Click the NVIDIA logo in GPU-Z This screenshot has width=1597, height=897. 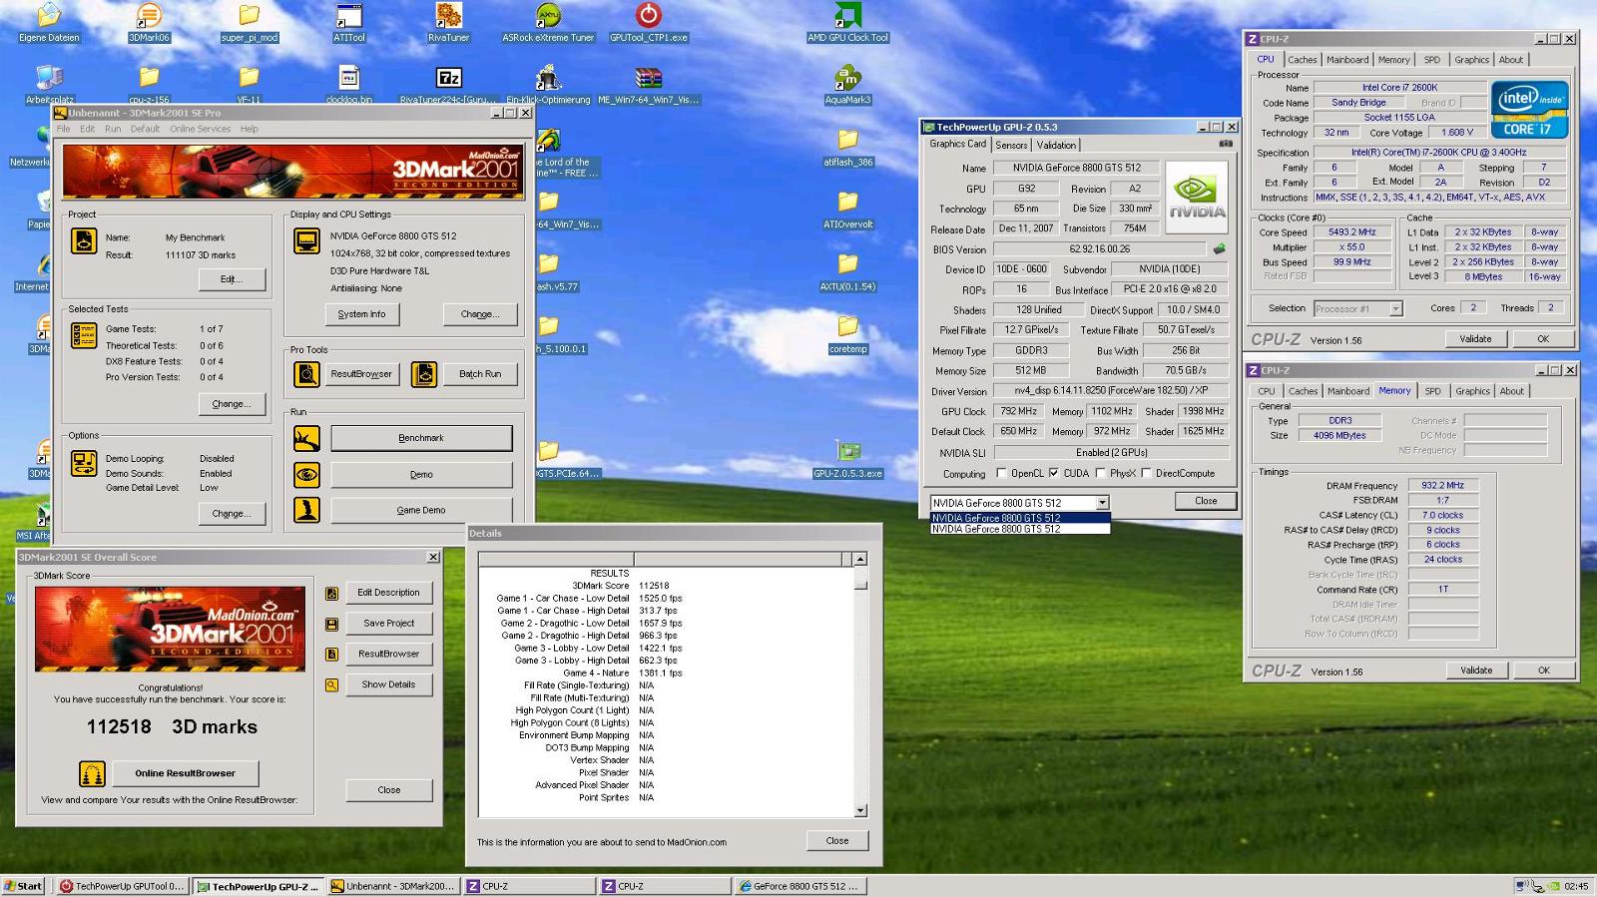point(1197,196)
